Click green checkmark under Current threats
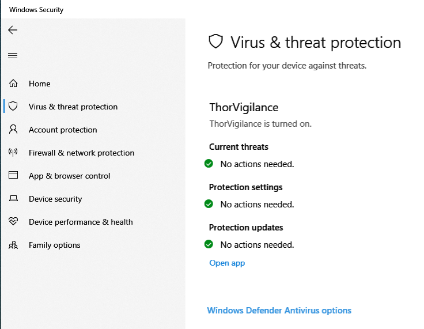424x329 pixels. click(209, 164)
